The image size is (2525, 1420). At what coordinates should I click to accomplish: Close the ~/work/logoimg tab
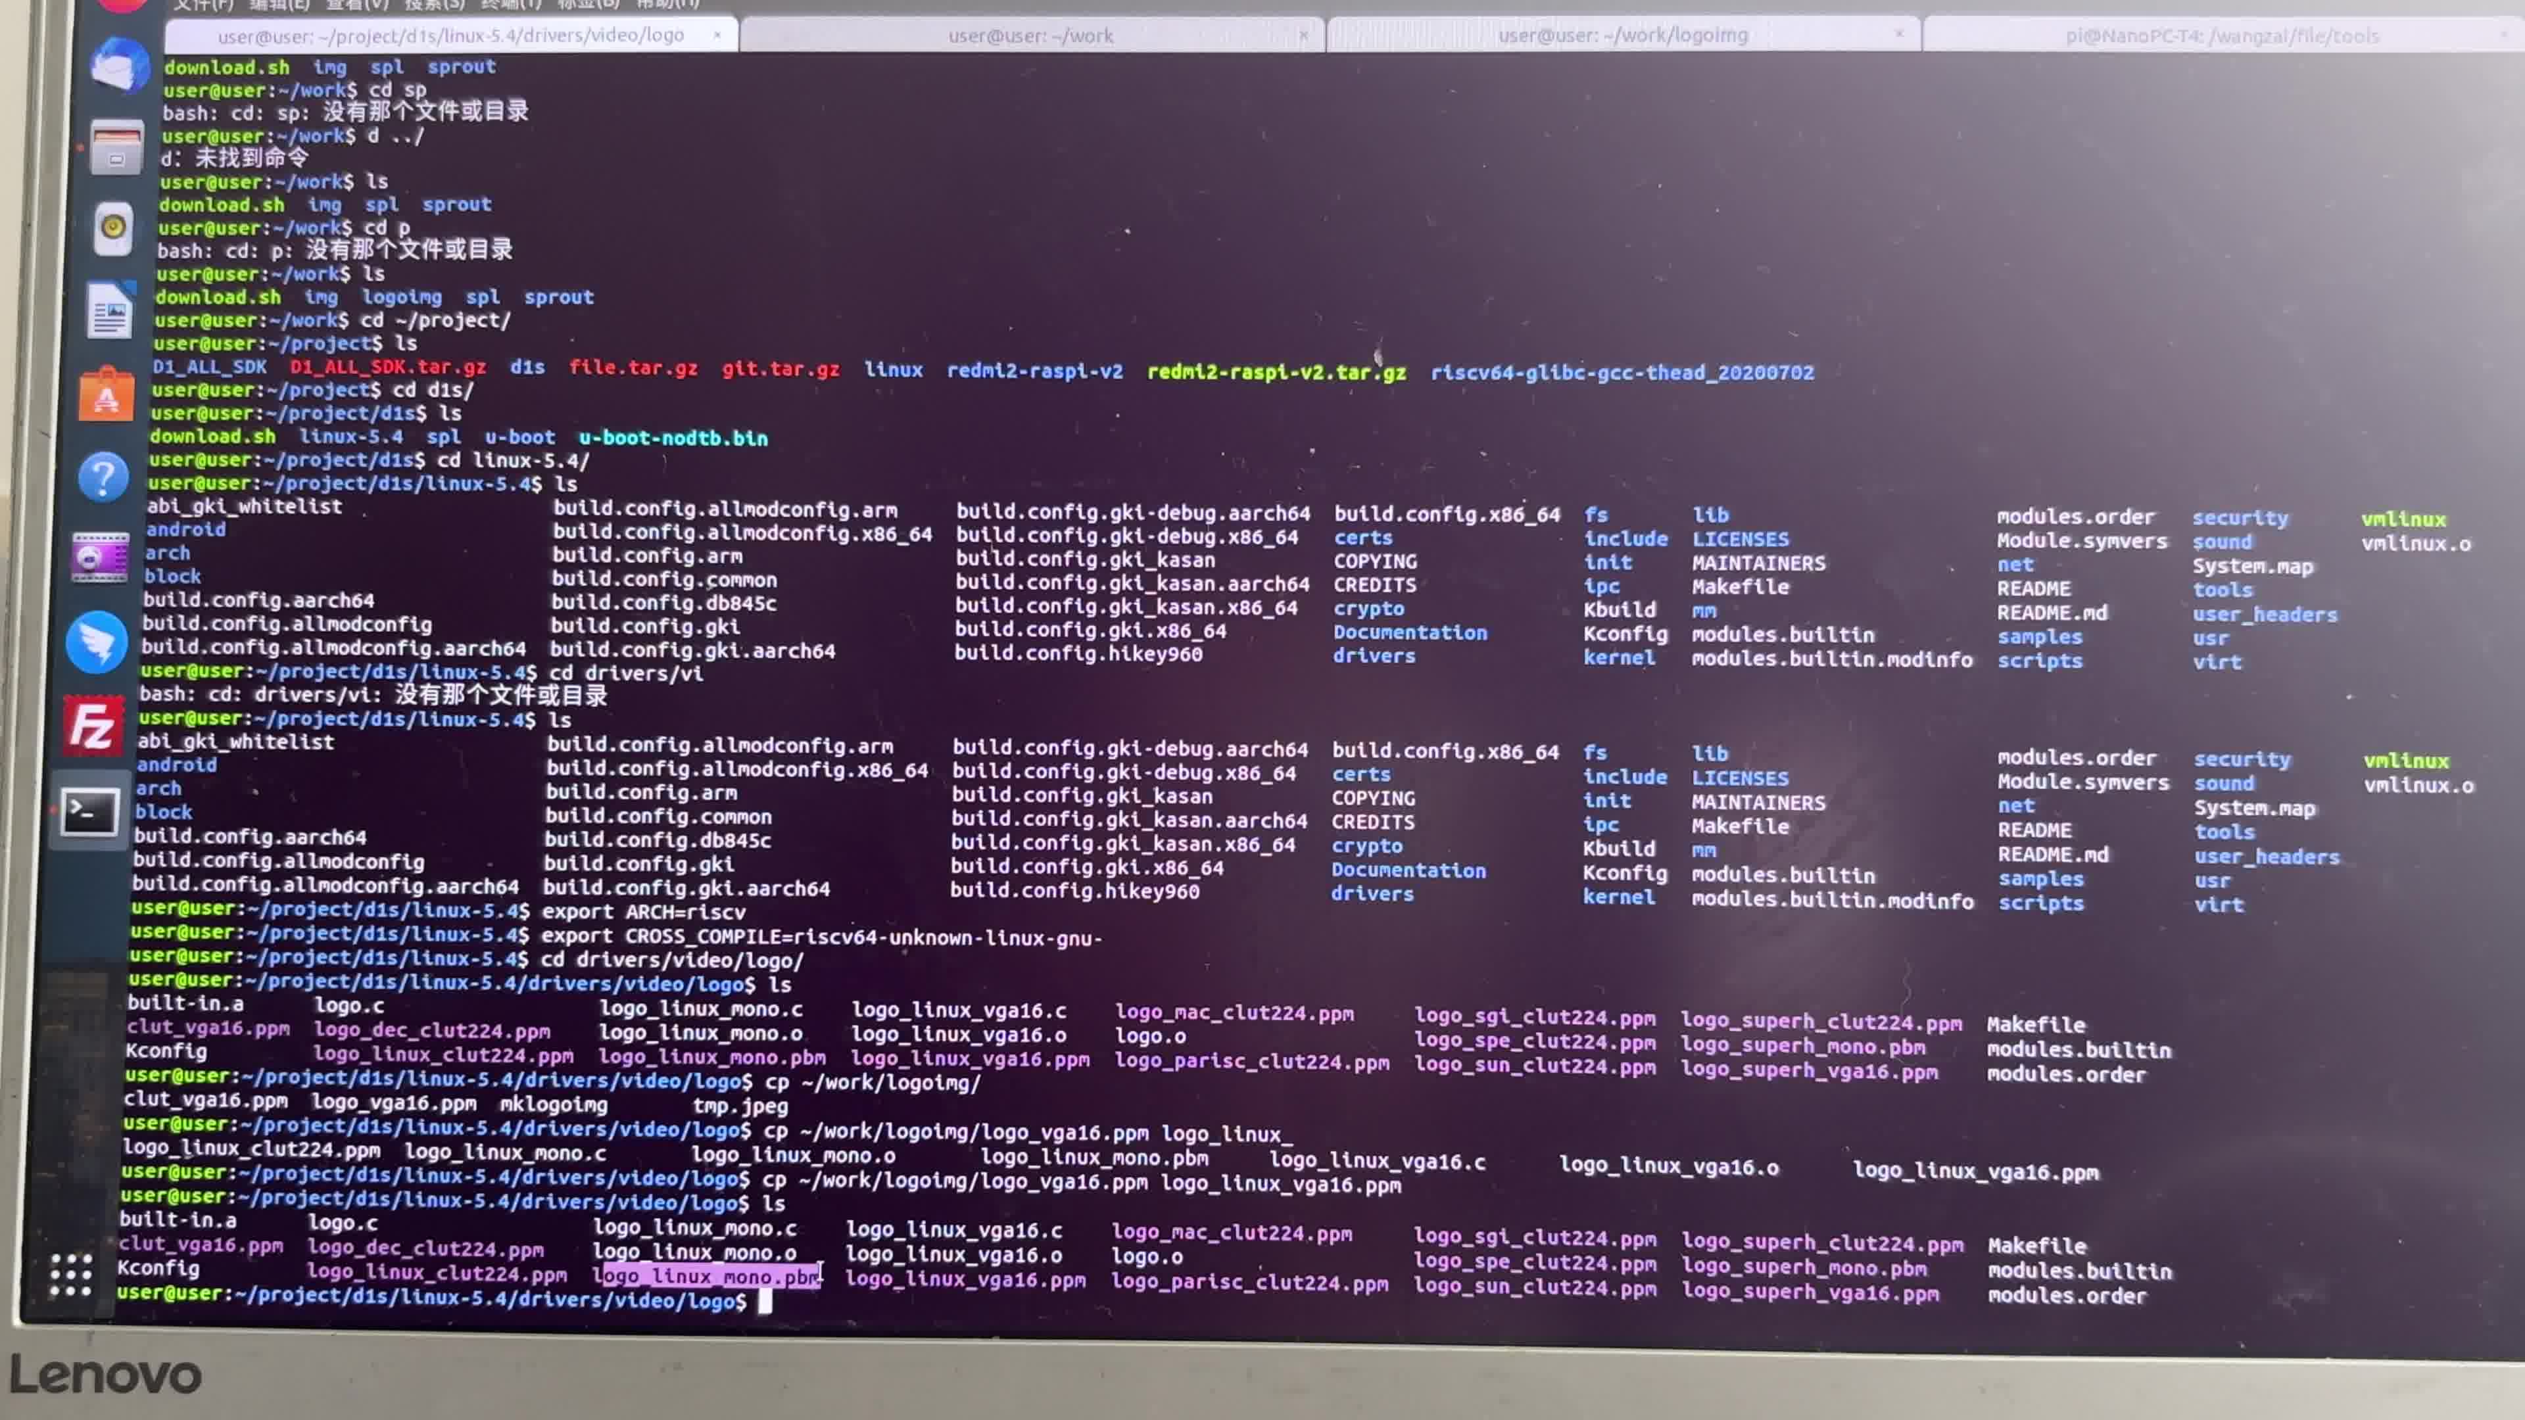pos(1900,34)
